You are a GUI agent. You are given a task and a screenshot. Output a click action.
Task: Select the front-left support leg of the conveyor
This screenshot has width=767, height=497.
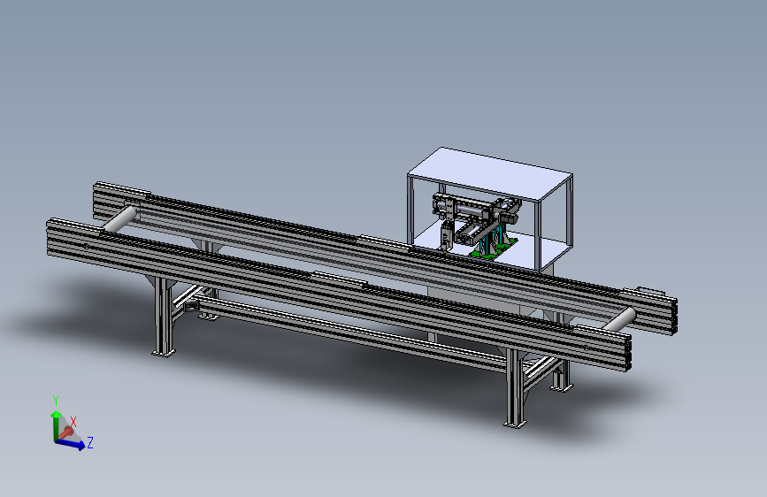click(x=164, y=317)
